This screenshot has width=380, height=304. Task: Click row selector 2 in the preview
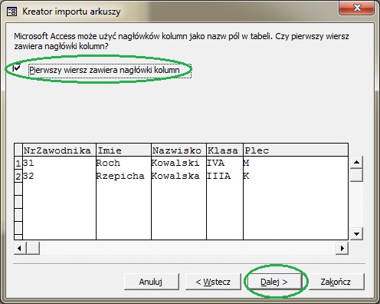(x=18, y=176)
